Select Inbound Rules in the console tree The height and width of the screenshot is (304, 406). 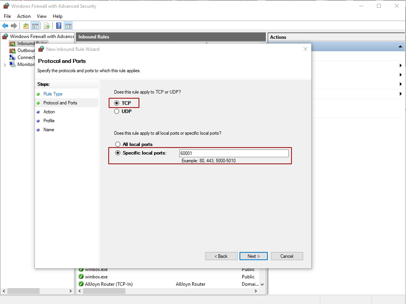(x=32, y=43)
